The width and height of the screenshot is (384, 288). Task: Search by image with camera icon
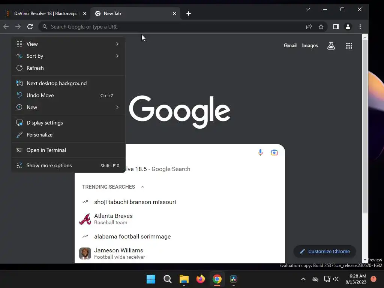point(274,153)
